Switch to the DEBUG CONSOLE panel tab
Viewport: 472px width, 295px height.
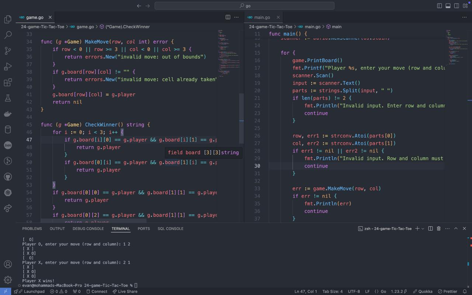tap(88, 229)
